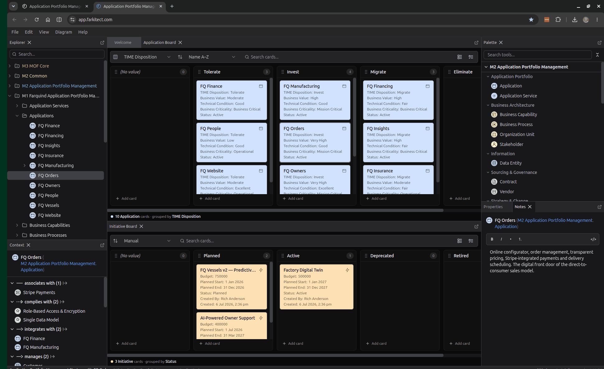Open FQ Finance card detail icon
604x369 pixels.
pyautogui.click(x=261, y=86)
